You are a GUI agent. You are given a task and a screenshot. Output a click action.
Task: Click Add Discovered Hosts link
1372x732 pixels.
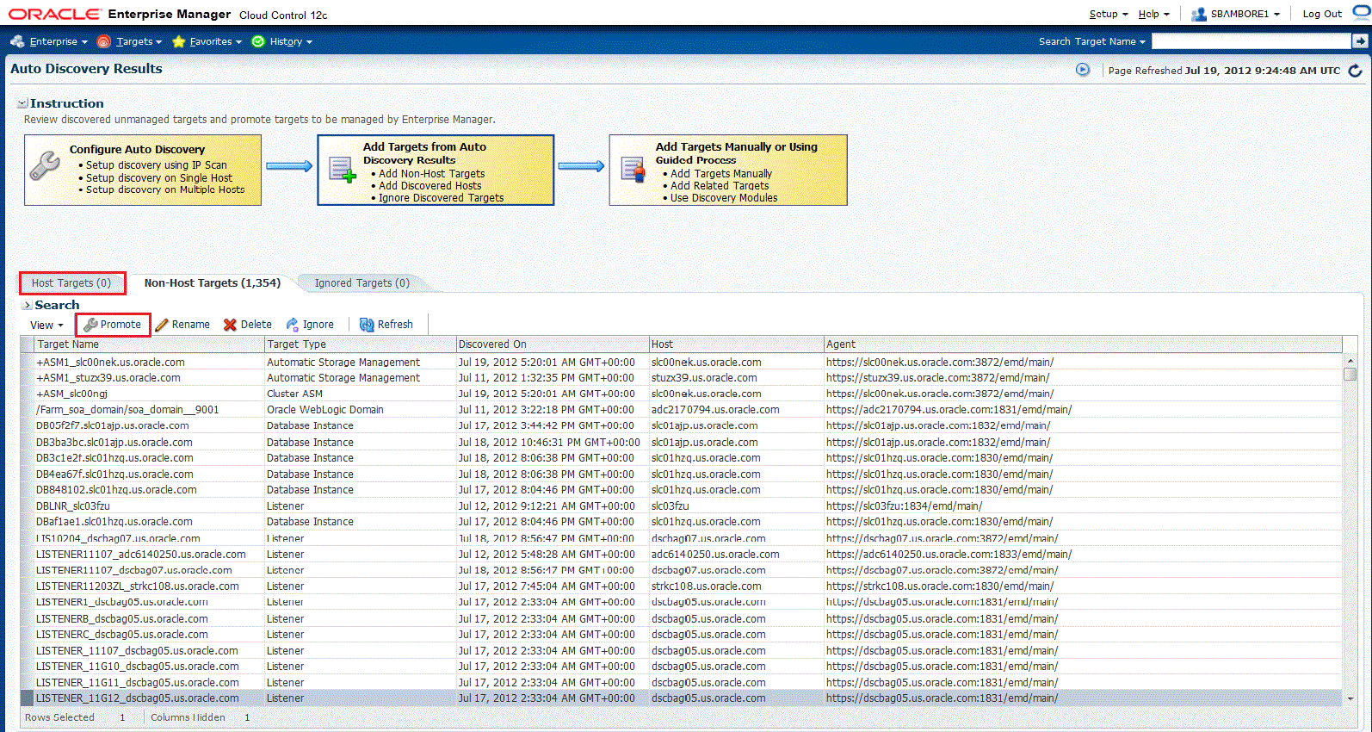click(x=430, y=185)
